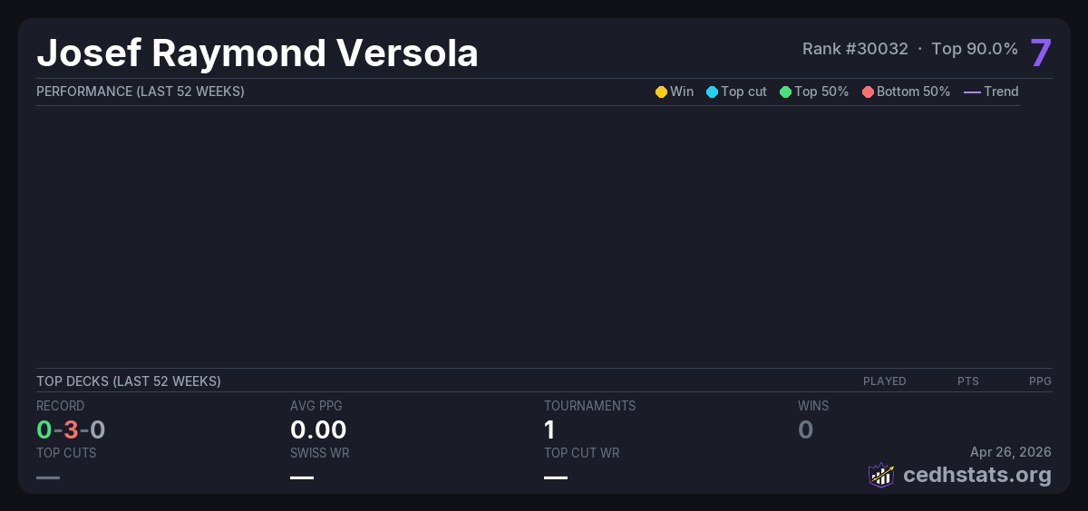This screenshot has height=511, width=1088.
Task: Click the Tournaments count value
Action: 549,429
